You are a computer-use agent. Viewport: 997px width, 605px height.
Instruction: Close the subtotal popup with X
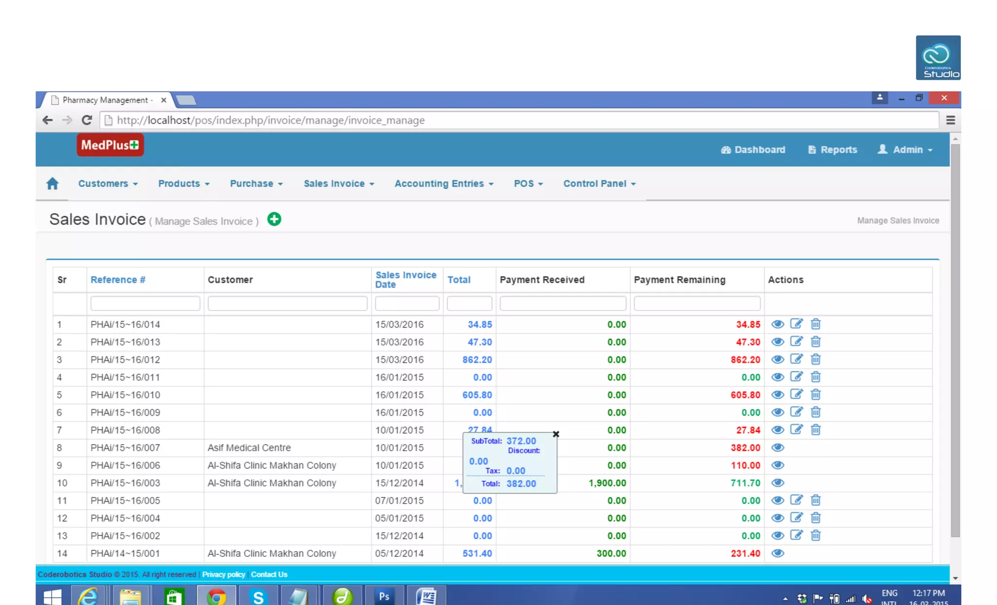(556, 434)
